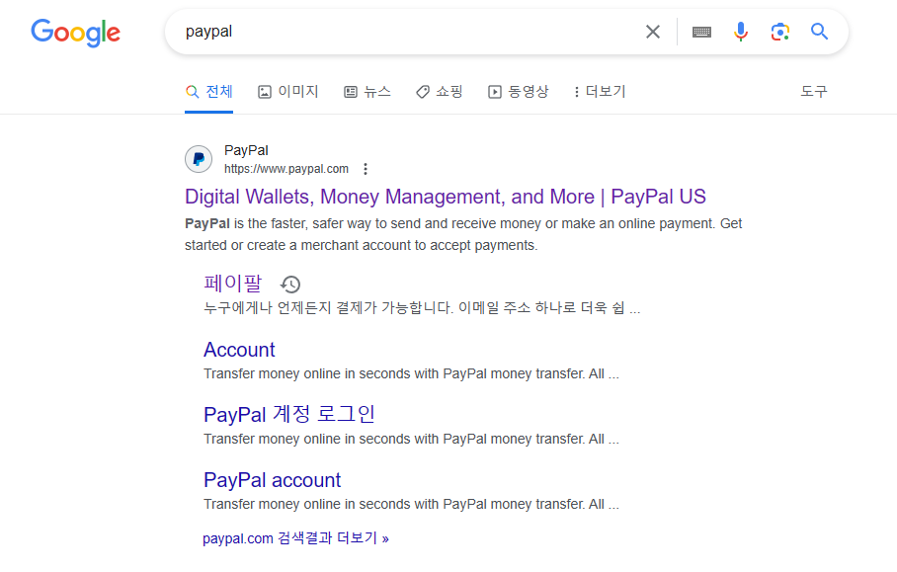
Task: Select the 전체 tab
Action: point(208,92)
